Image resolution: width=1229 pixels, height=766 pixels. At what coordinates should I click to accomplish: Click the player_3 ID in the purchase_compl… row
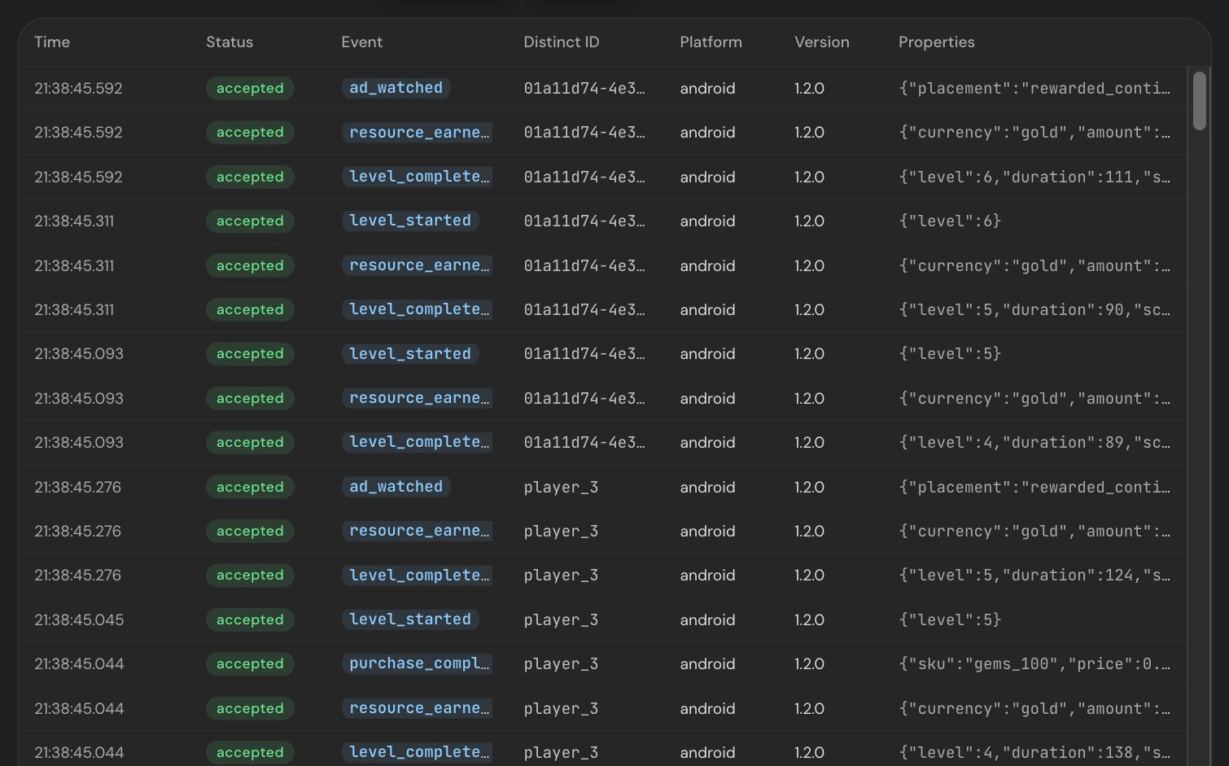(561, 663)
